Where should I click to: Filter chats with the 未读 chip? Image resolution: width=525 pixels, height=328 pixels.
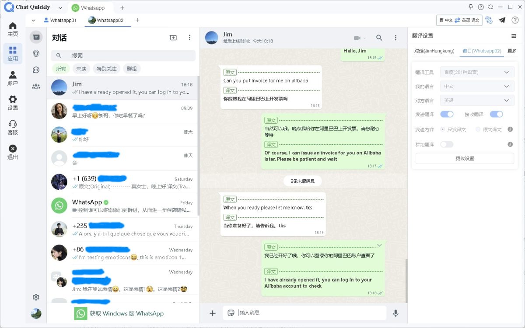81,69
